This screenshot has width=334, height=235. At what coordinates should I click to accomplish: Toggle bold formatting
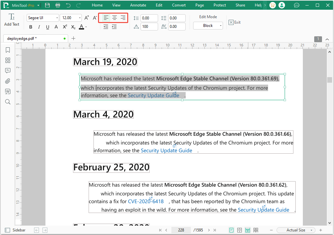point(31,27)
